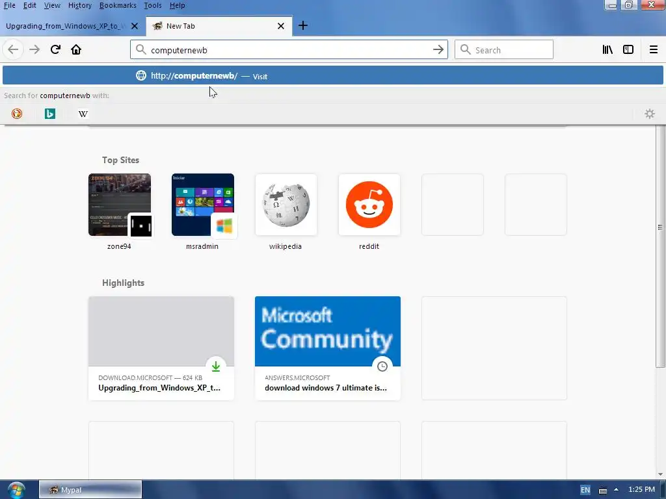Go back to the previous page
The height and width of the screenshot is (499, 666).
(13, 49)
